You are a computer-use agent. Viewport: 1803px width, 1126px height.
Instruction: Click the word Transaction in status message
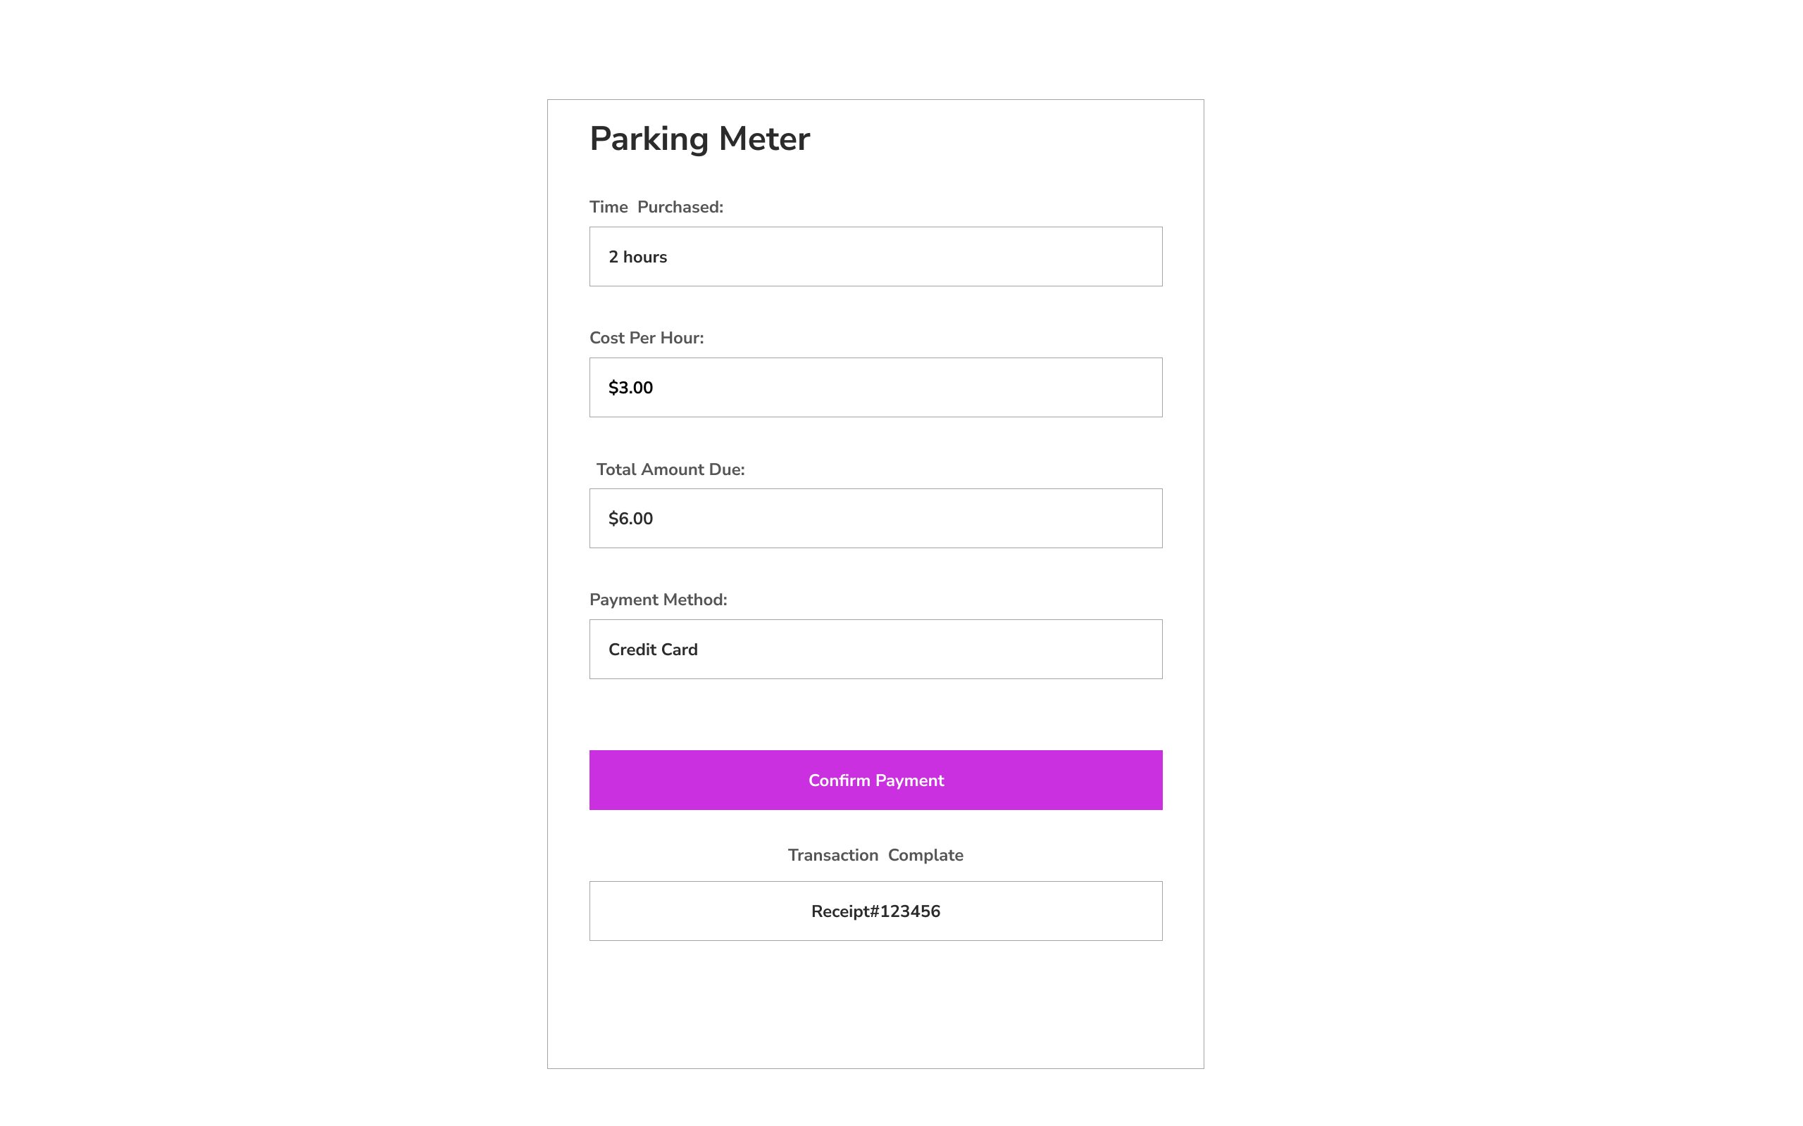[833, 855]
